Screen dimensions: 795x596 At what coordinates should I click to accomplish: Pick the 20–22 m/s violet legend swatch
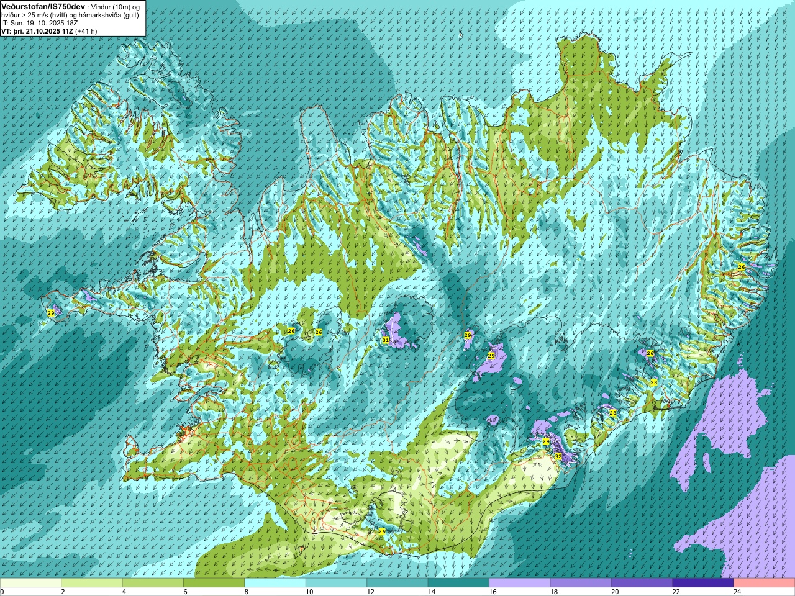pos(642,583)
